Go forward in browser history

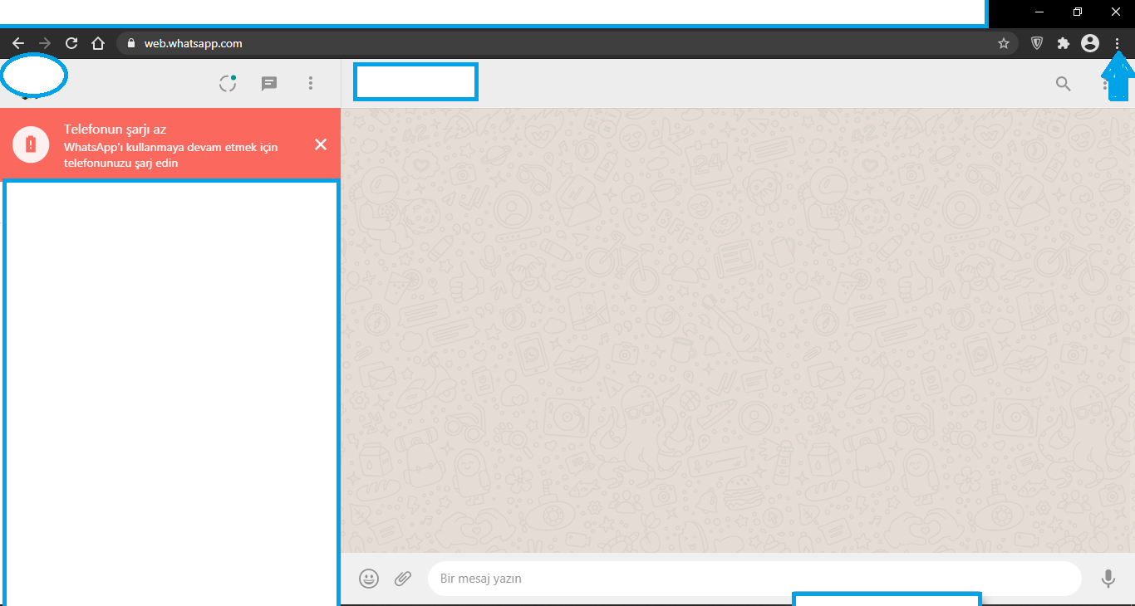point(45,43)
